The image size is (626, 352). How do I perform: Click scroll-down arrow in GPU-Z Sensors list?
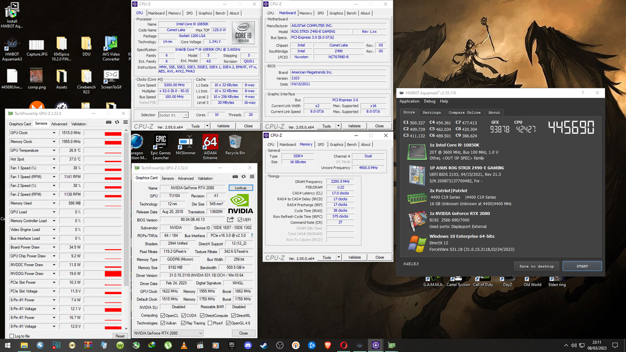click(x=126, y=329)
